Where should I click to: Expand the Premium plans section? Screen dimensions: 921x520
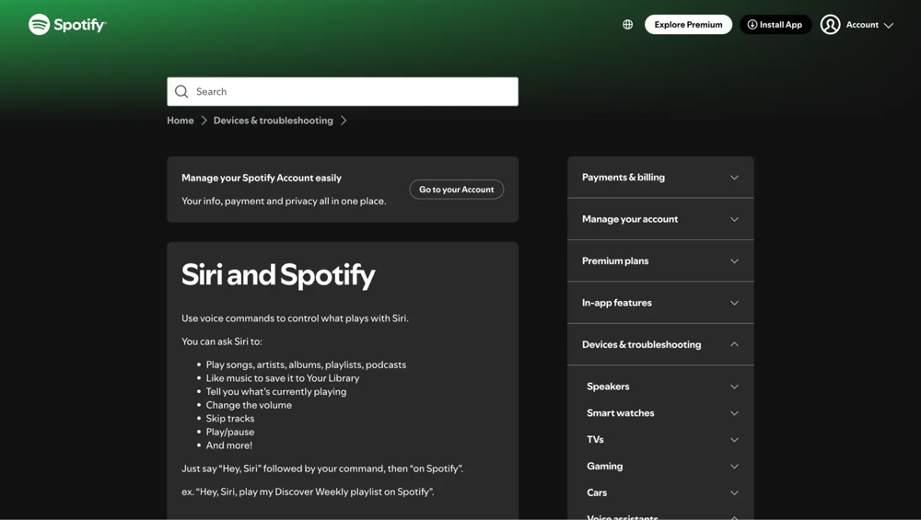(660, 261)
